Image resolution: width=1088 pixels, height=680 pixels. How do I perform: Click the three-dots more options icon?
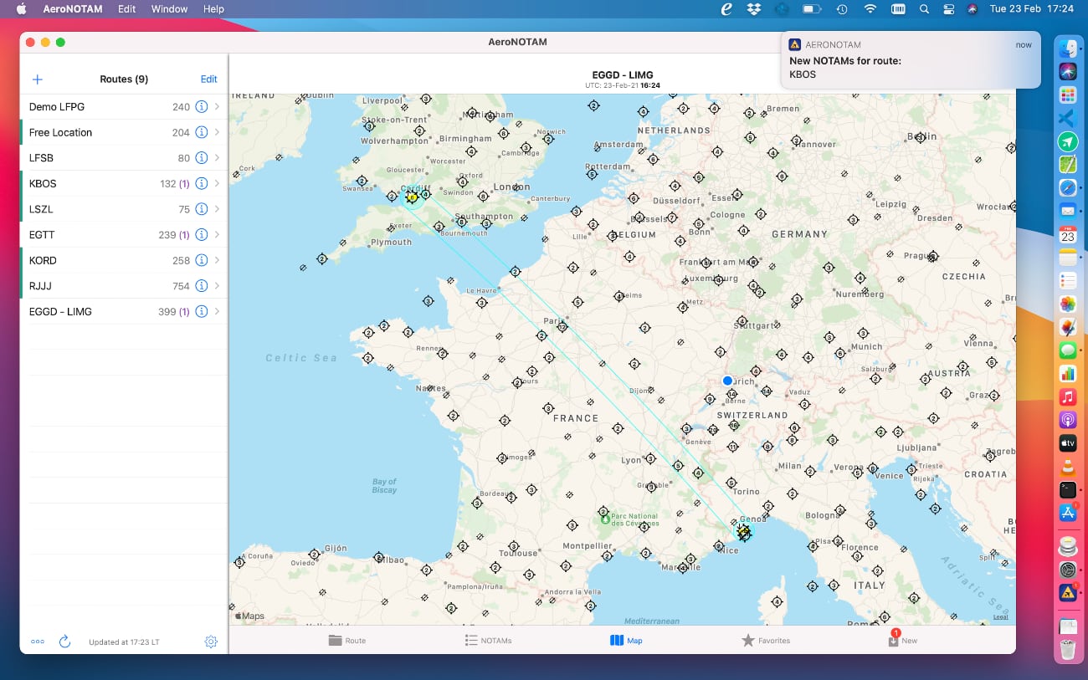[x=38, y=642]
